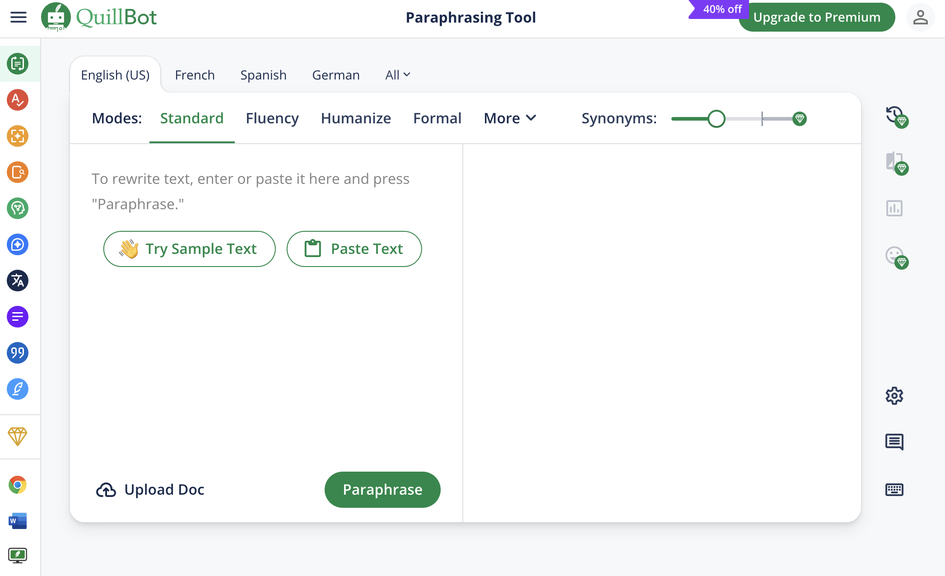
Task: Open the Summarizer in the sidebar
Action: point(18,317)
